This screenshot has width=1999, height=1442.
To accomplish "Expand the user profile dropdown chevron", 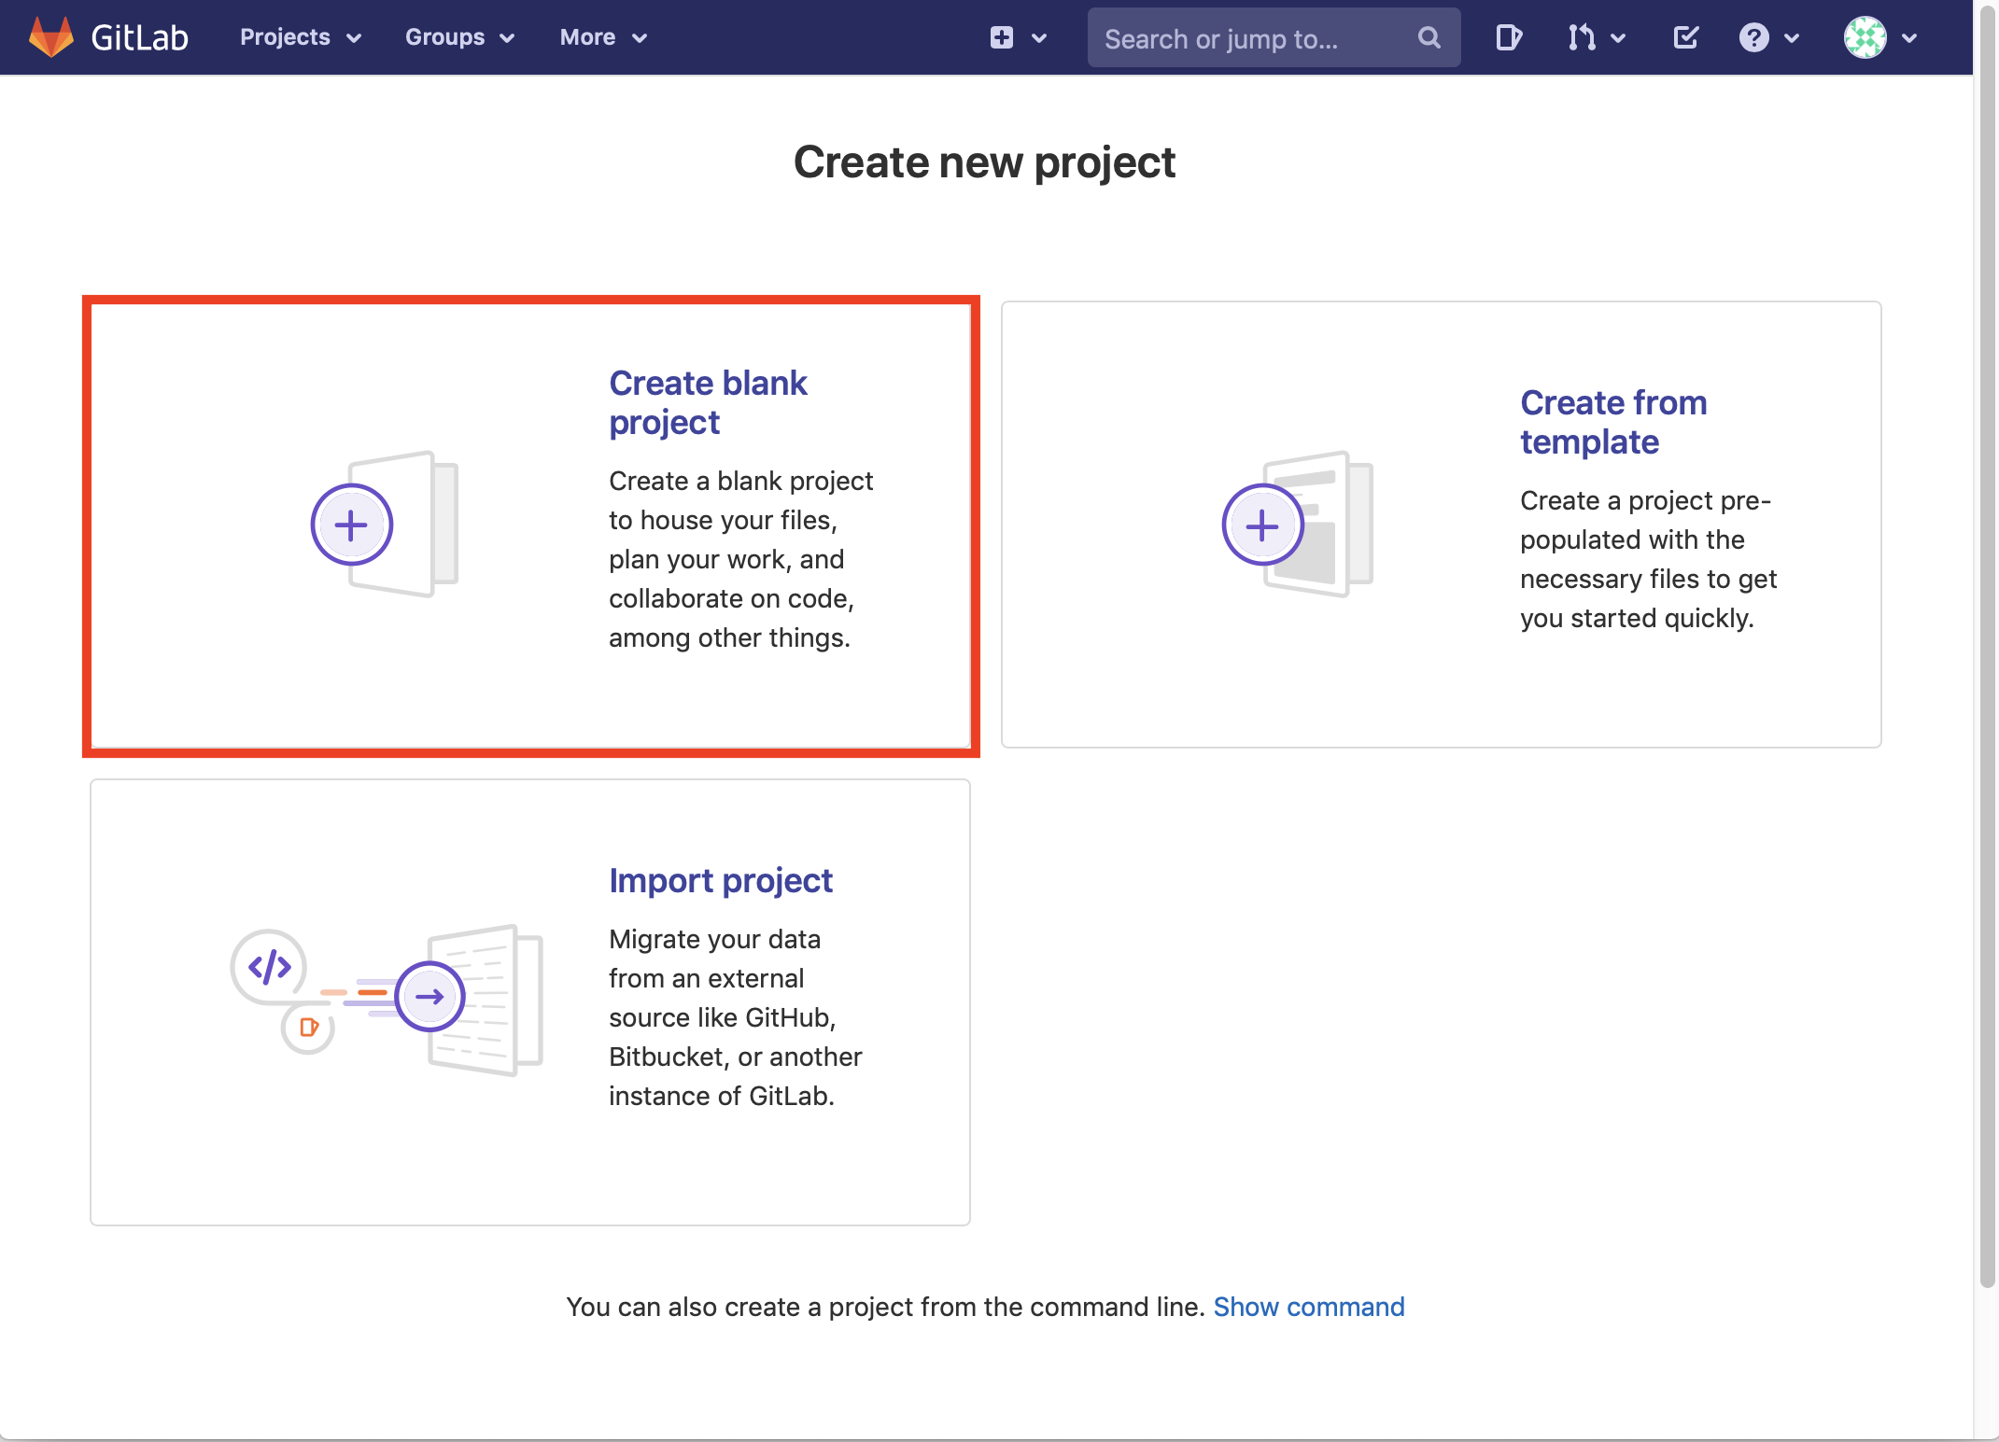I will (1909, 38).
